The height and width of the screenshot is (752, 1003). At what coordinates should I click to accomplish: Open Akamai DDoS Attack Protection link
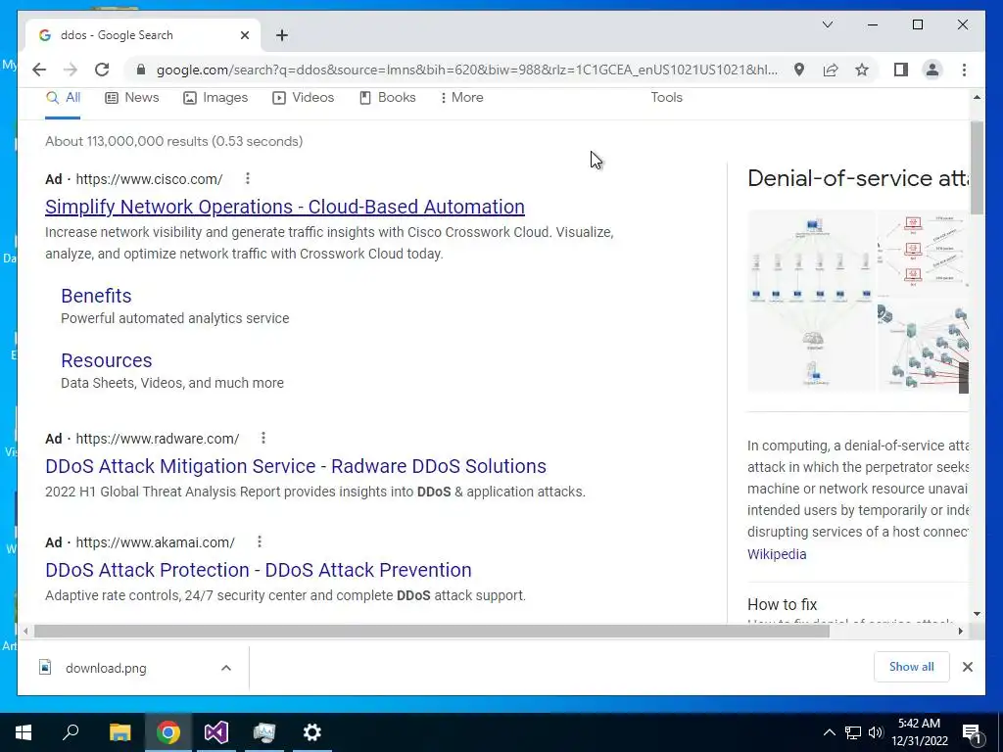pyautogui.click(x=259, y=570)
